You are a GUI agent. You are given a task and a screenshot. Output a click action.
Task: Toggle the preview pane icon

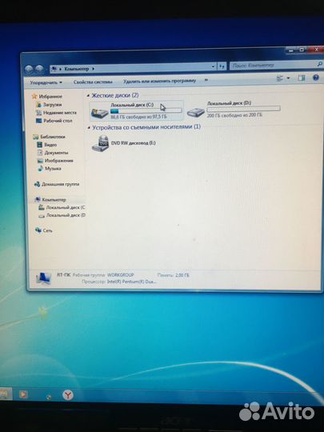point(302,78)
